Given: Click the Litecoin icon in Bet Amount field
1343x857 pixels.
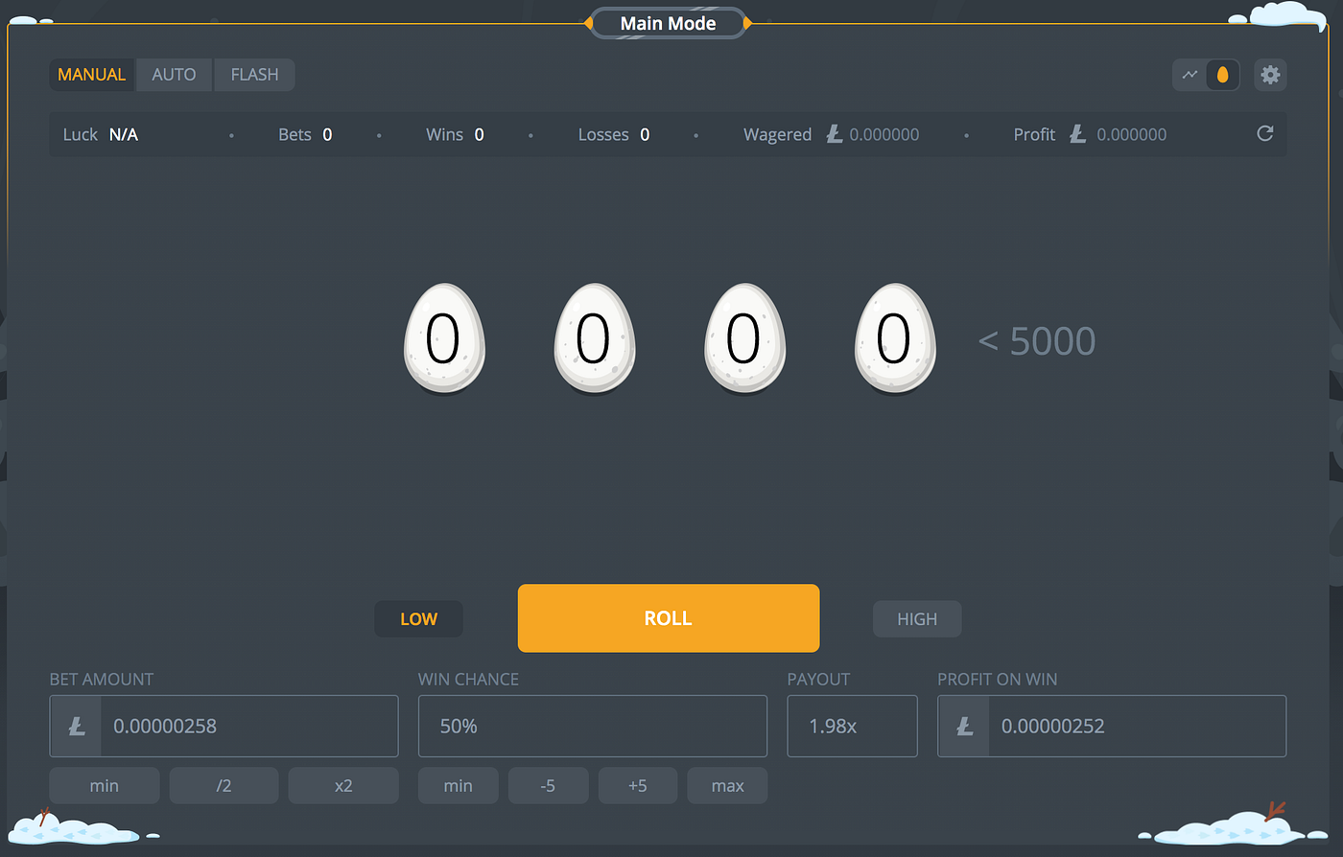Looking at the screenshot, I should pyautogui.click(x=76, y=726).
